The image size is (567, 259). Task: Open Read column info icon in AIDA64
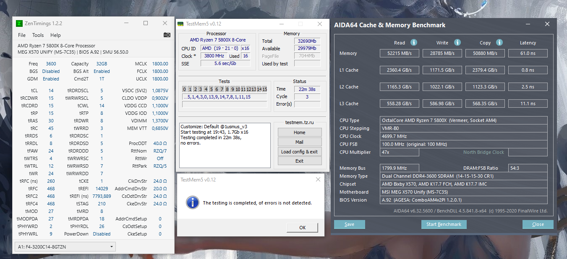click(413, 42)
